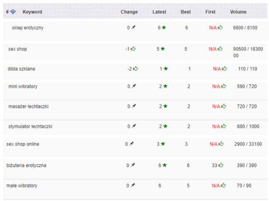Click First column thumbs-up for sex shop online
Image resolution: width=269 pixels, height=201 pixels.
coord(221,144)
